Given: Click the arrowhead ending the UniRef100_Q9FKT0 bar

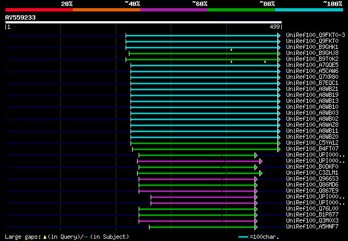Looking at the screenshot, I should [x=279, y=41].
